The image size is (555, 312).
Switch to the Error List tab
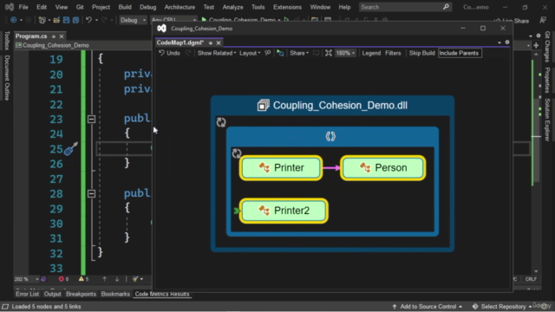pos(27,294)
